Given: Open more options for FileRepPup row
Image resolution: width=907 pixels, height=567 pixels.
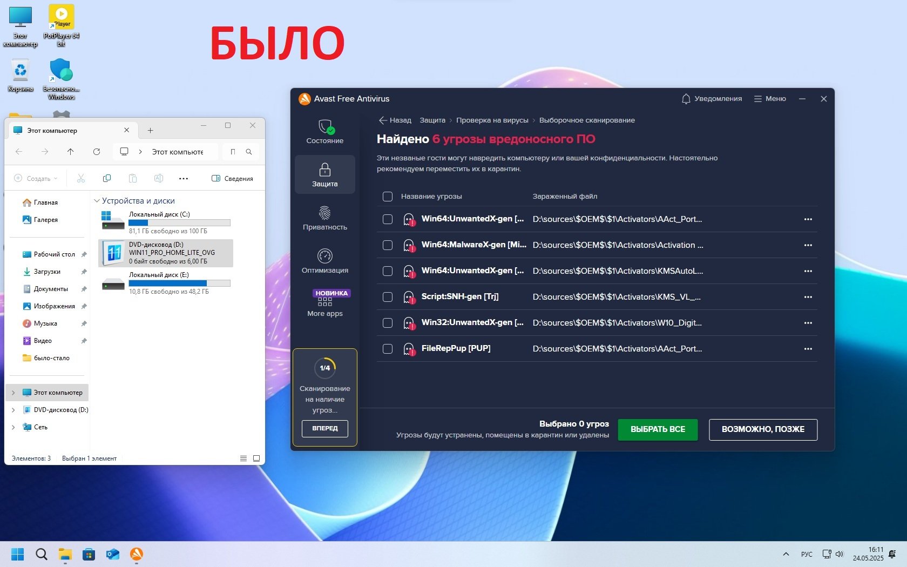Looking at the screenshot, I should click(x=808, y=349).
